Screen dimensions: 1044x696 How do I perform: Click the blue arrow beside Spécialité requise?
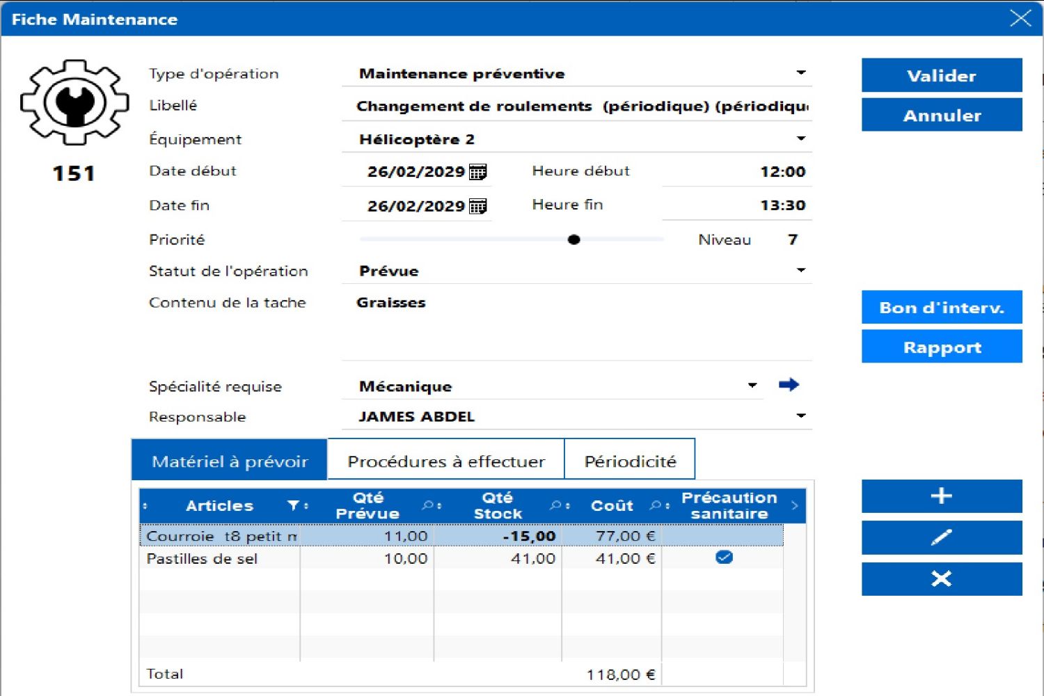(789, 385)
